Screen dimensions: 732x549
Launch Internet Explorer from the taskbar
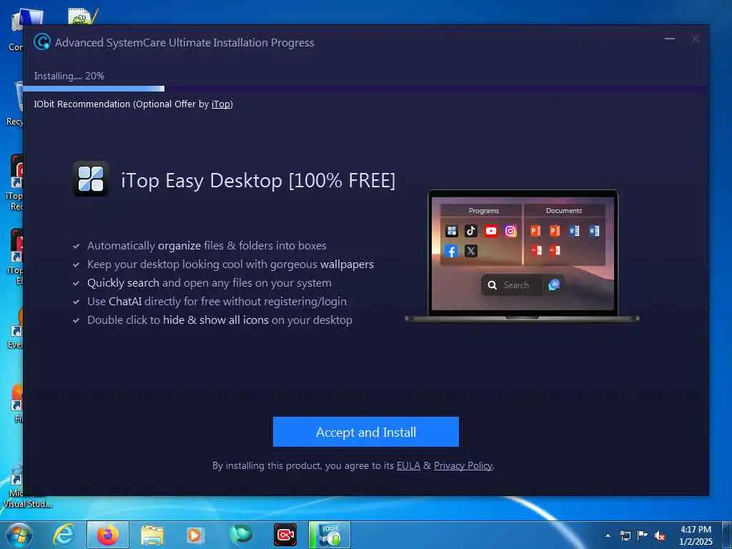[64, 535]
